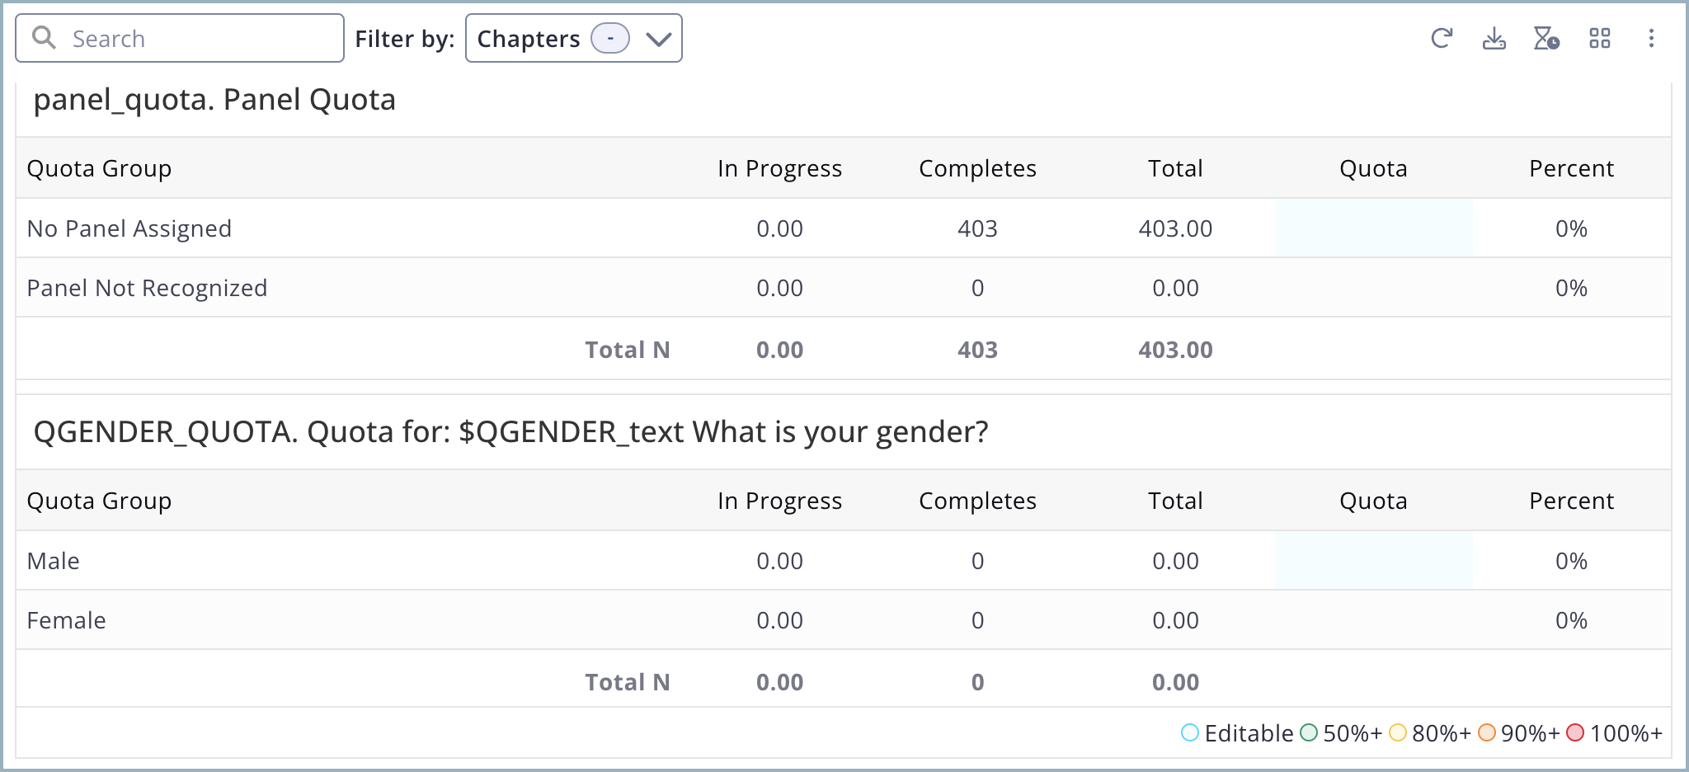The width and height of the screenshot is (1689, 772).
Task: Edit the Quota cell for Male row
Action: coord(1373,561)
